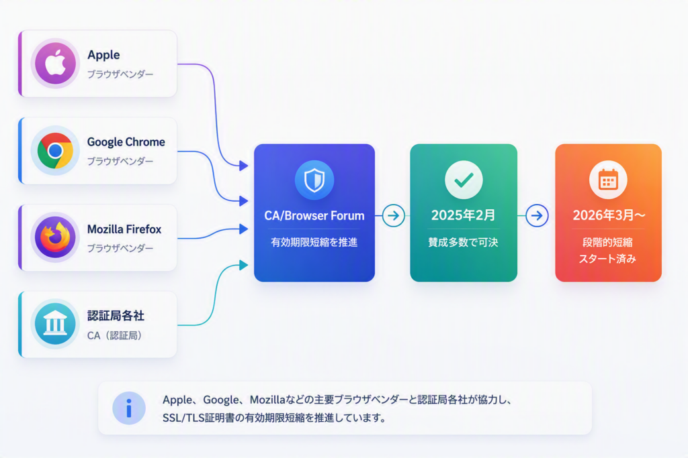Click the "2025年2月" heading

point(464,215)
